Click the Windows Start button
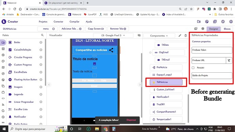The width and height of the screenshot is (235, 132). coord(4,129)
